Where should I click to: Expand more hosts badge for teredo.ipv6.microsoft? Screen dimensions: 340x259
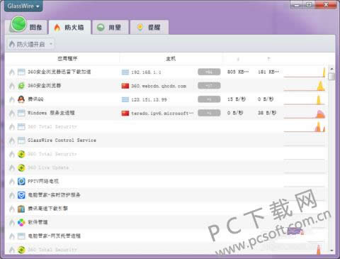click(209, 113)
